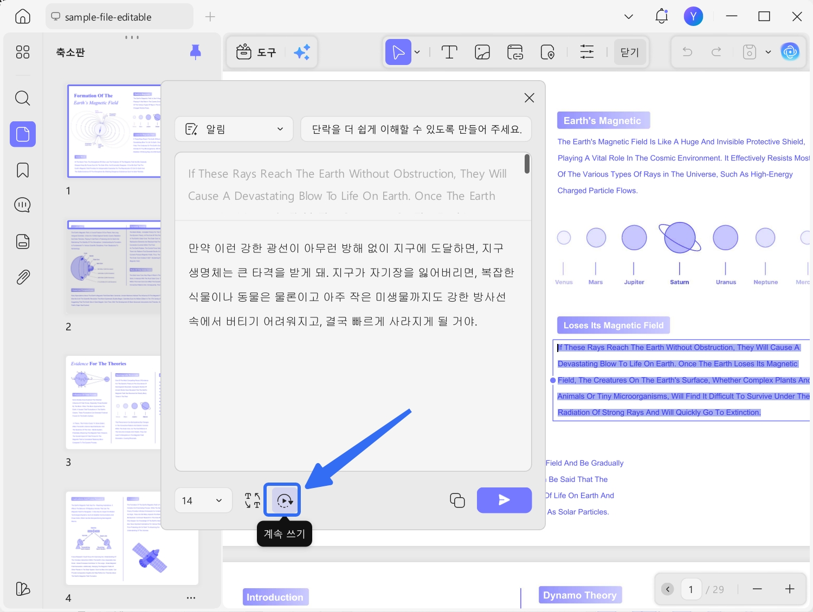Viewport: 813px width, 612px height.
Task: Select page 4 thumbnail
Action: [x=132, y=538]
